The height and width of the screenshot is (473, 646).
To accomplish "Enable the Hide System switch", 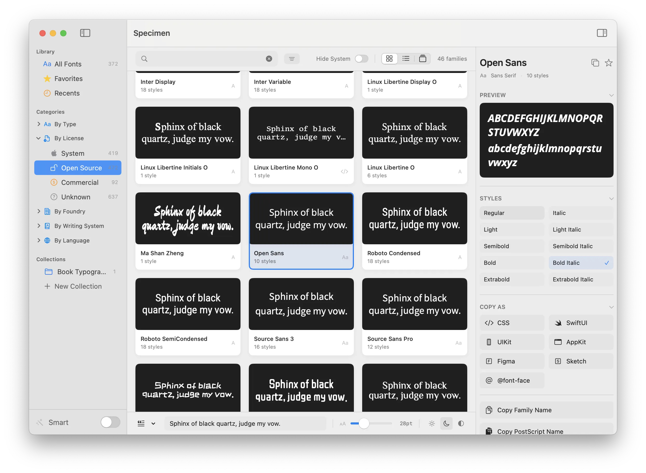I will (361, 58).
